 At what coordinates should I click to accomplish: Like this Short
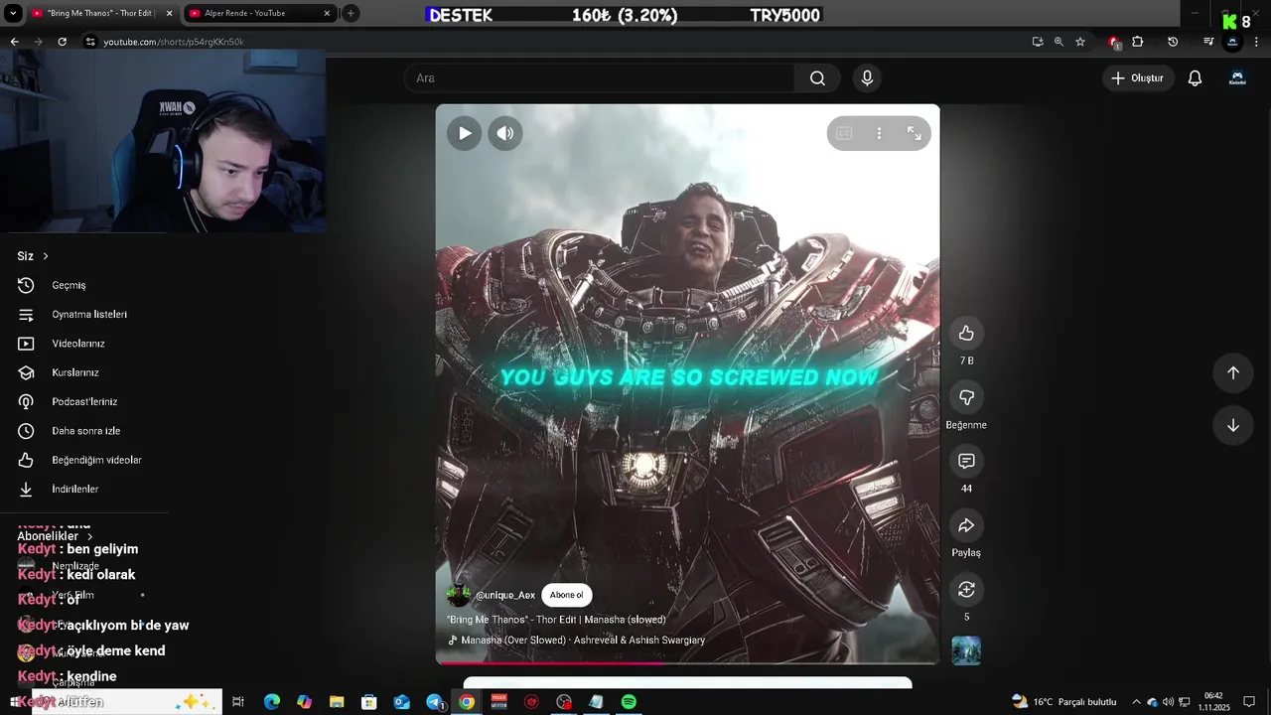click(x=966, y=334)
